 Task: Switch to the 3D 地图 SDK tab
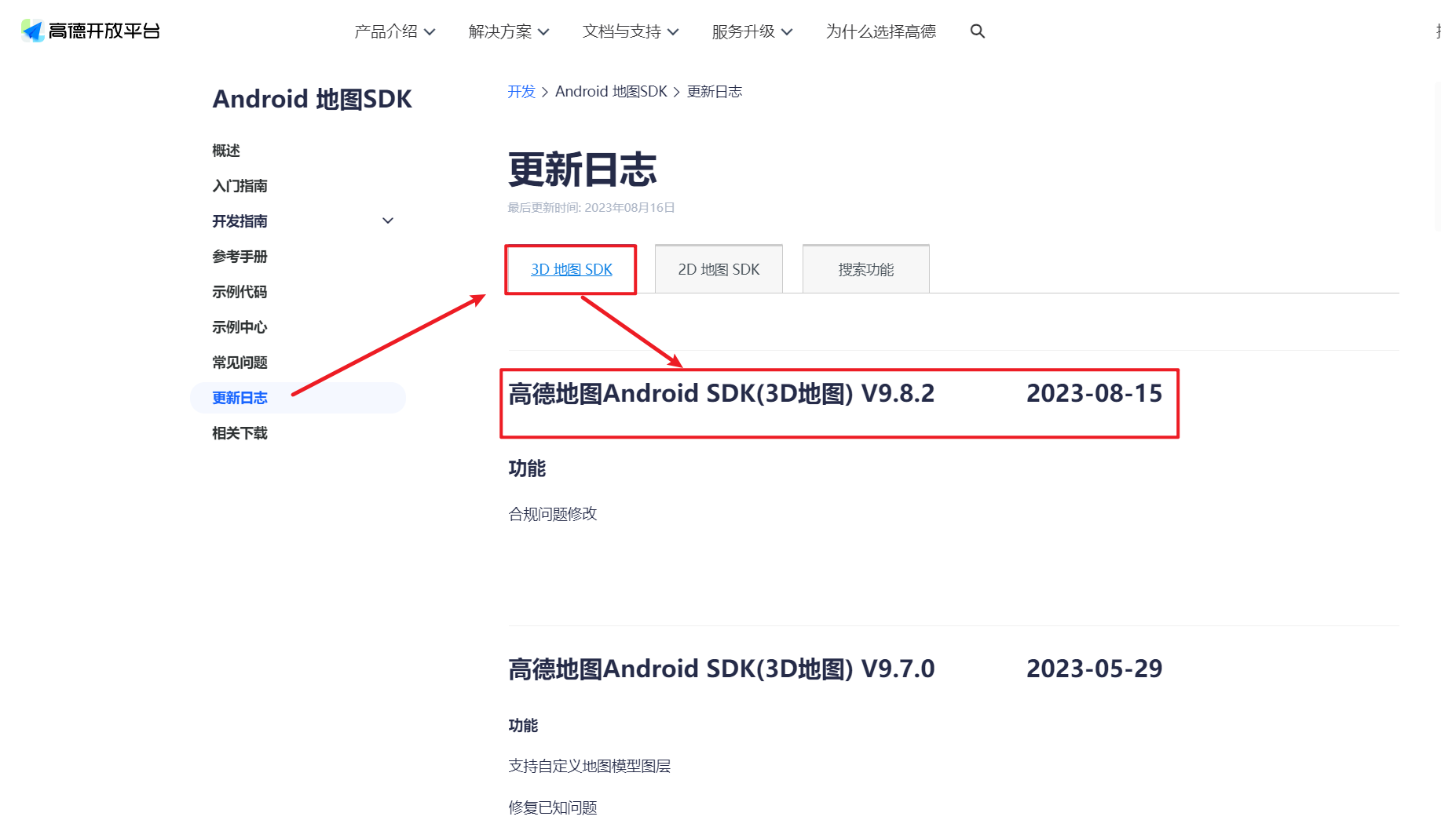pos(572,269)
